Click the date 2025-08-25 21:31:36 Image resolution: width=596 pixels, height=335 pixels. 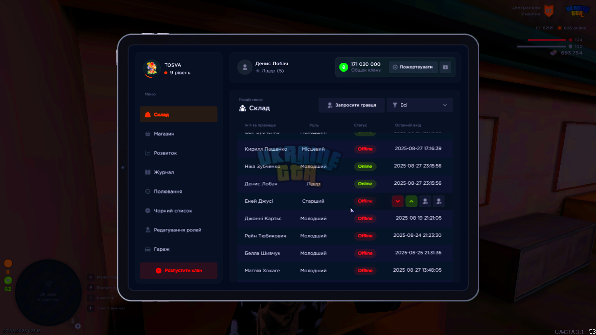pyautogui.click(x=419, y=253)
